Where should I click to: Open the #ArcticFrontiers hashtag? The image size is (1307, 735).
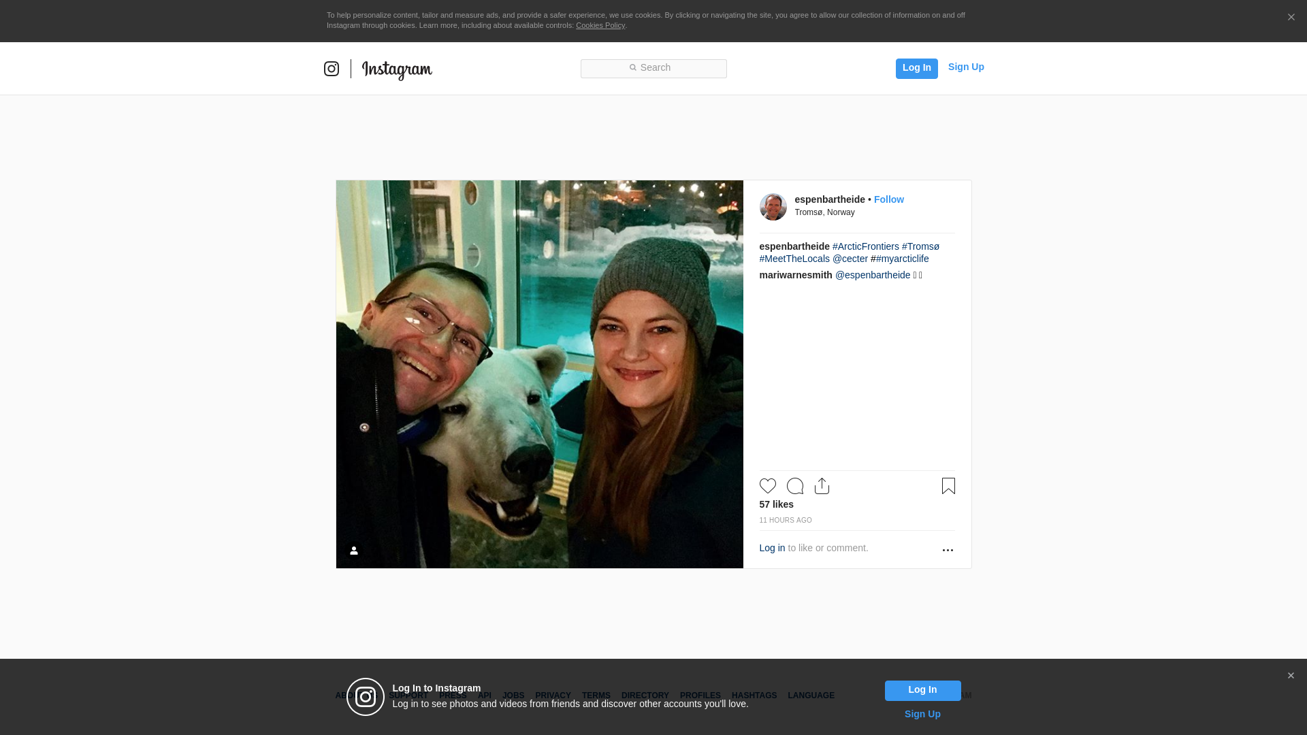(865, 246)
